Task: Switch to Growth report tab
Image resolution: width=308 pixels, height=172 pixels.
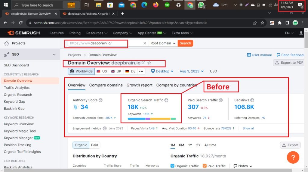Action: point(140,85)
